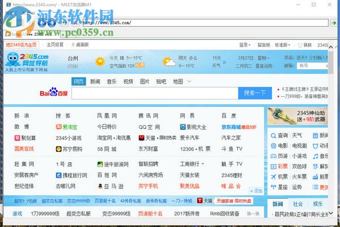
Task: Click the 聚划算 icon link
Action: click(x=17, y=138)
